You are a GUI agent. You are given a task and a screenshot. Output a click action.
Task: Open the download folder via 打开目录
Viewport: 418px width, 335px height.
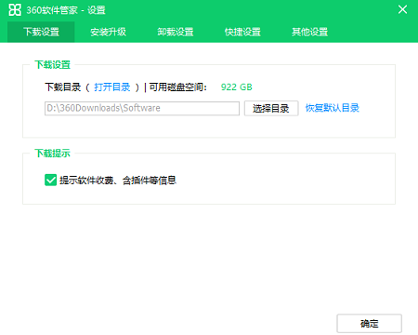point(112,87)
